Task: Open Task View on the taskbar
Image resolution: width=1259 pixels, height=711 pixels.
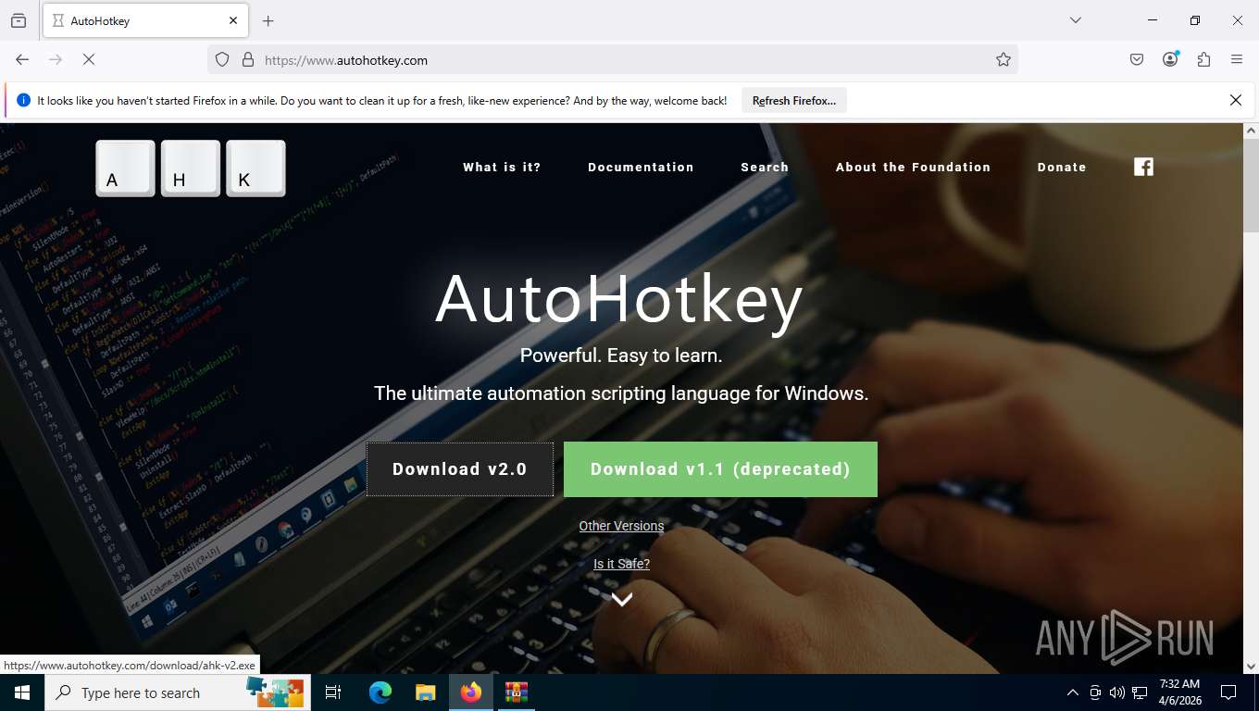Action: (x=333, y=692)
